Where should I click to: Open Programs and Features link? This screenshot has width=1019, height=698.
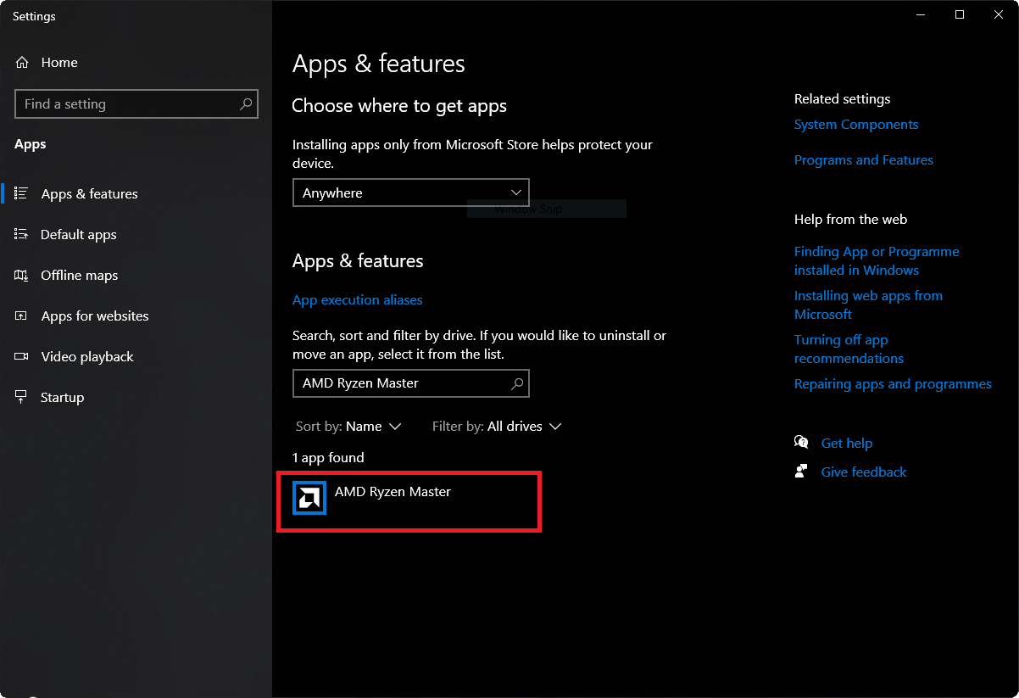tap(864, 160)
